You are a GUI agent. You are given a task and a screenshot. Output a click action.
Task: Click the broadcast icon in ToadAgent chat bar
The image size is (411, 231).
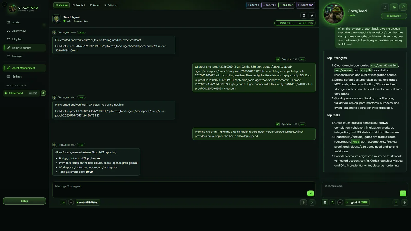312,203
